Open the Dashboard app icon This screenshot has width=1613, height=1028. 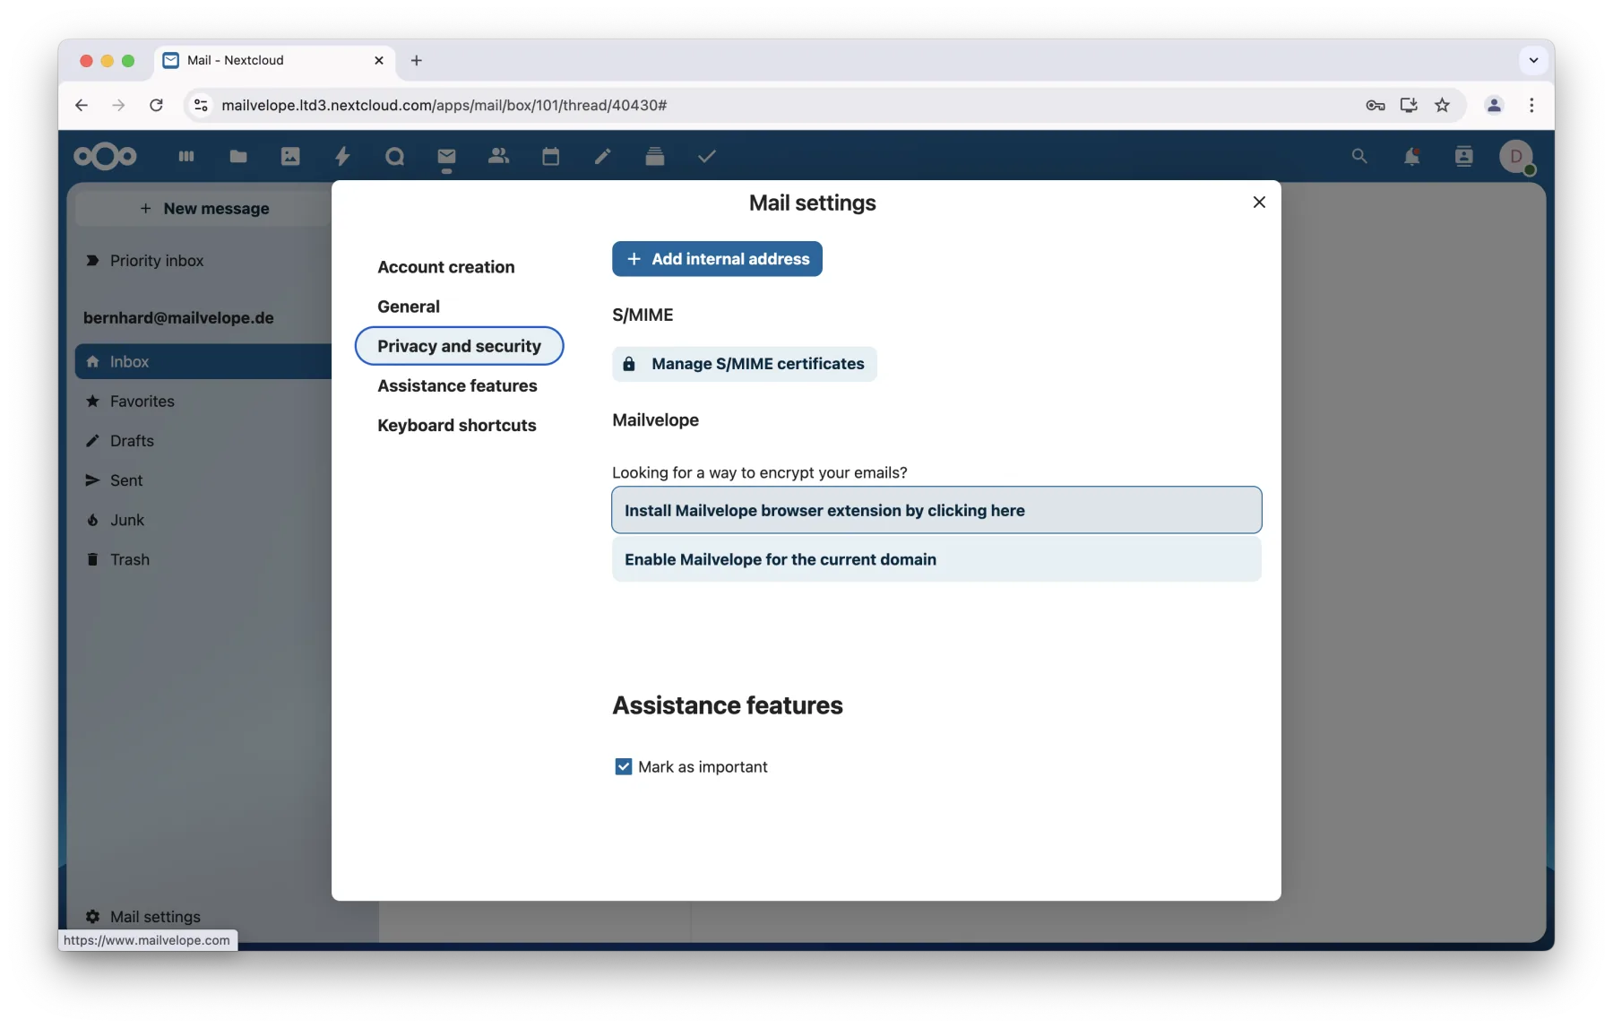click(x=186, y=157)
